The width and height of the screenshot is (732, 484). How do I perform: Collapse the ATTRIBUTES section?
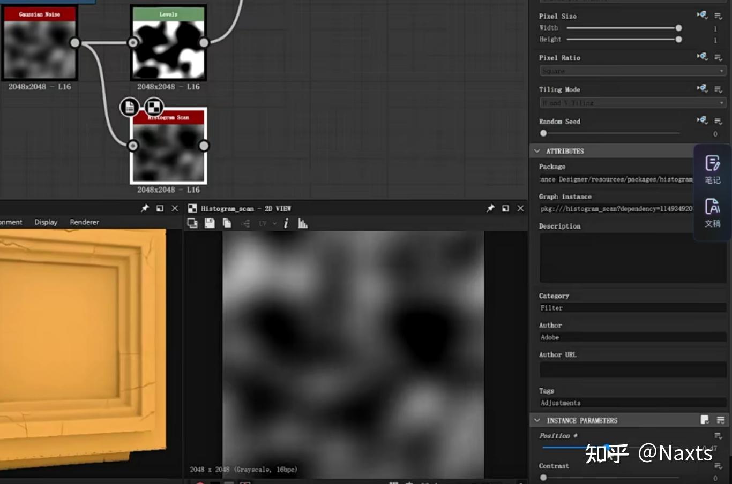[537, 151]
